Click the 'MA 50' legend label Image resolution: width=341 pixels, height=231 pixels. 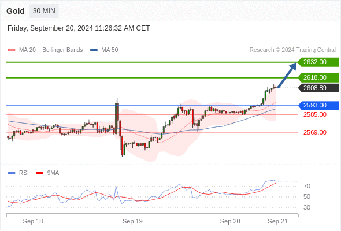tap(110, 50)
